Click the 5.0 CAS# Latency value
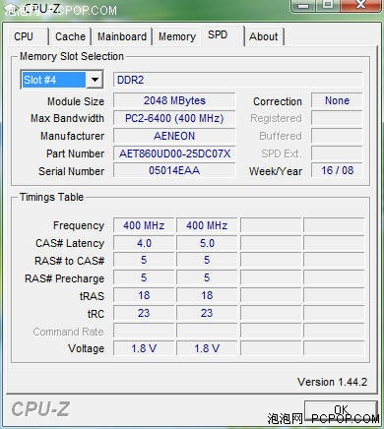 tap(207, 243)
